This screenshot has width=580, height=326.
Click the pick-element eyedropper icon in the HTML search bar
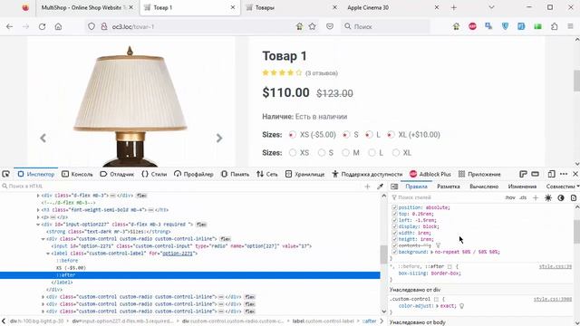tap(380, 187)
